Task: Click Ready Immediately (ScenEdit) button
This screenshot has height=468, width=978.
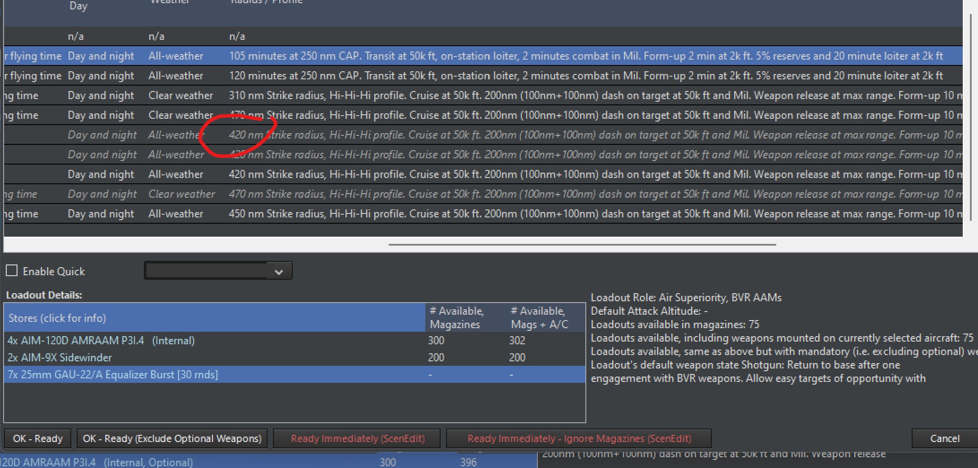Action: coord(357,438)
